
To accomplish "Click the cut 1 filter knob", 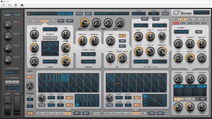I will point(138,36).
